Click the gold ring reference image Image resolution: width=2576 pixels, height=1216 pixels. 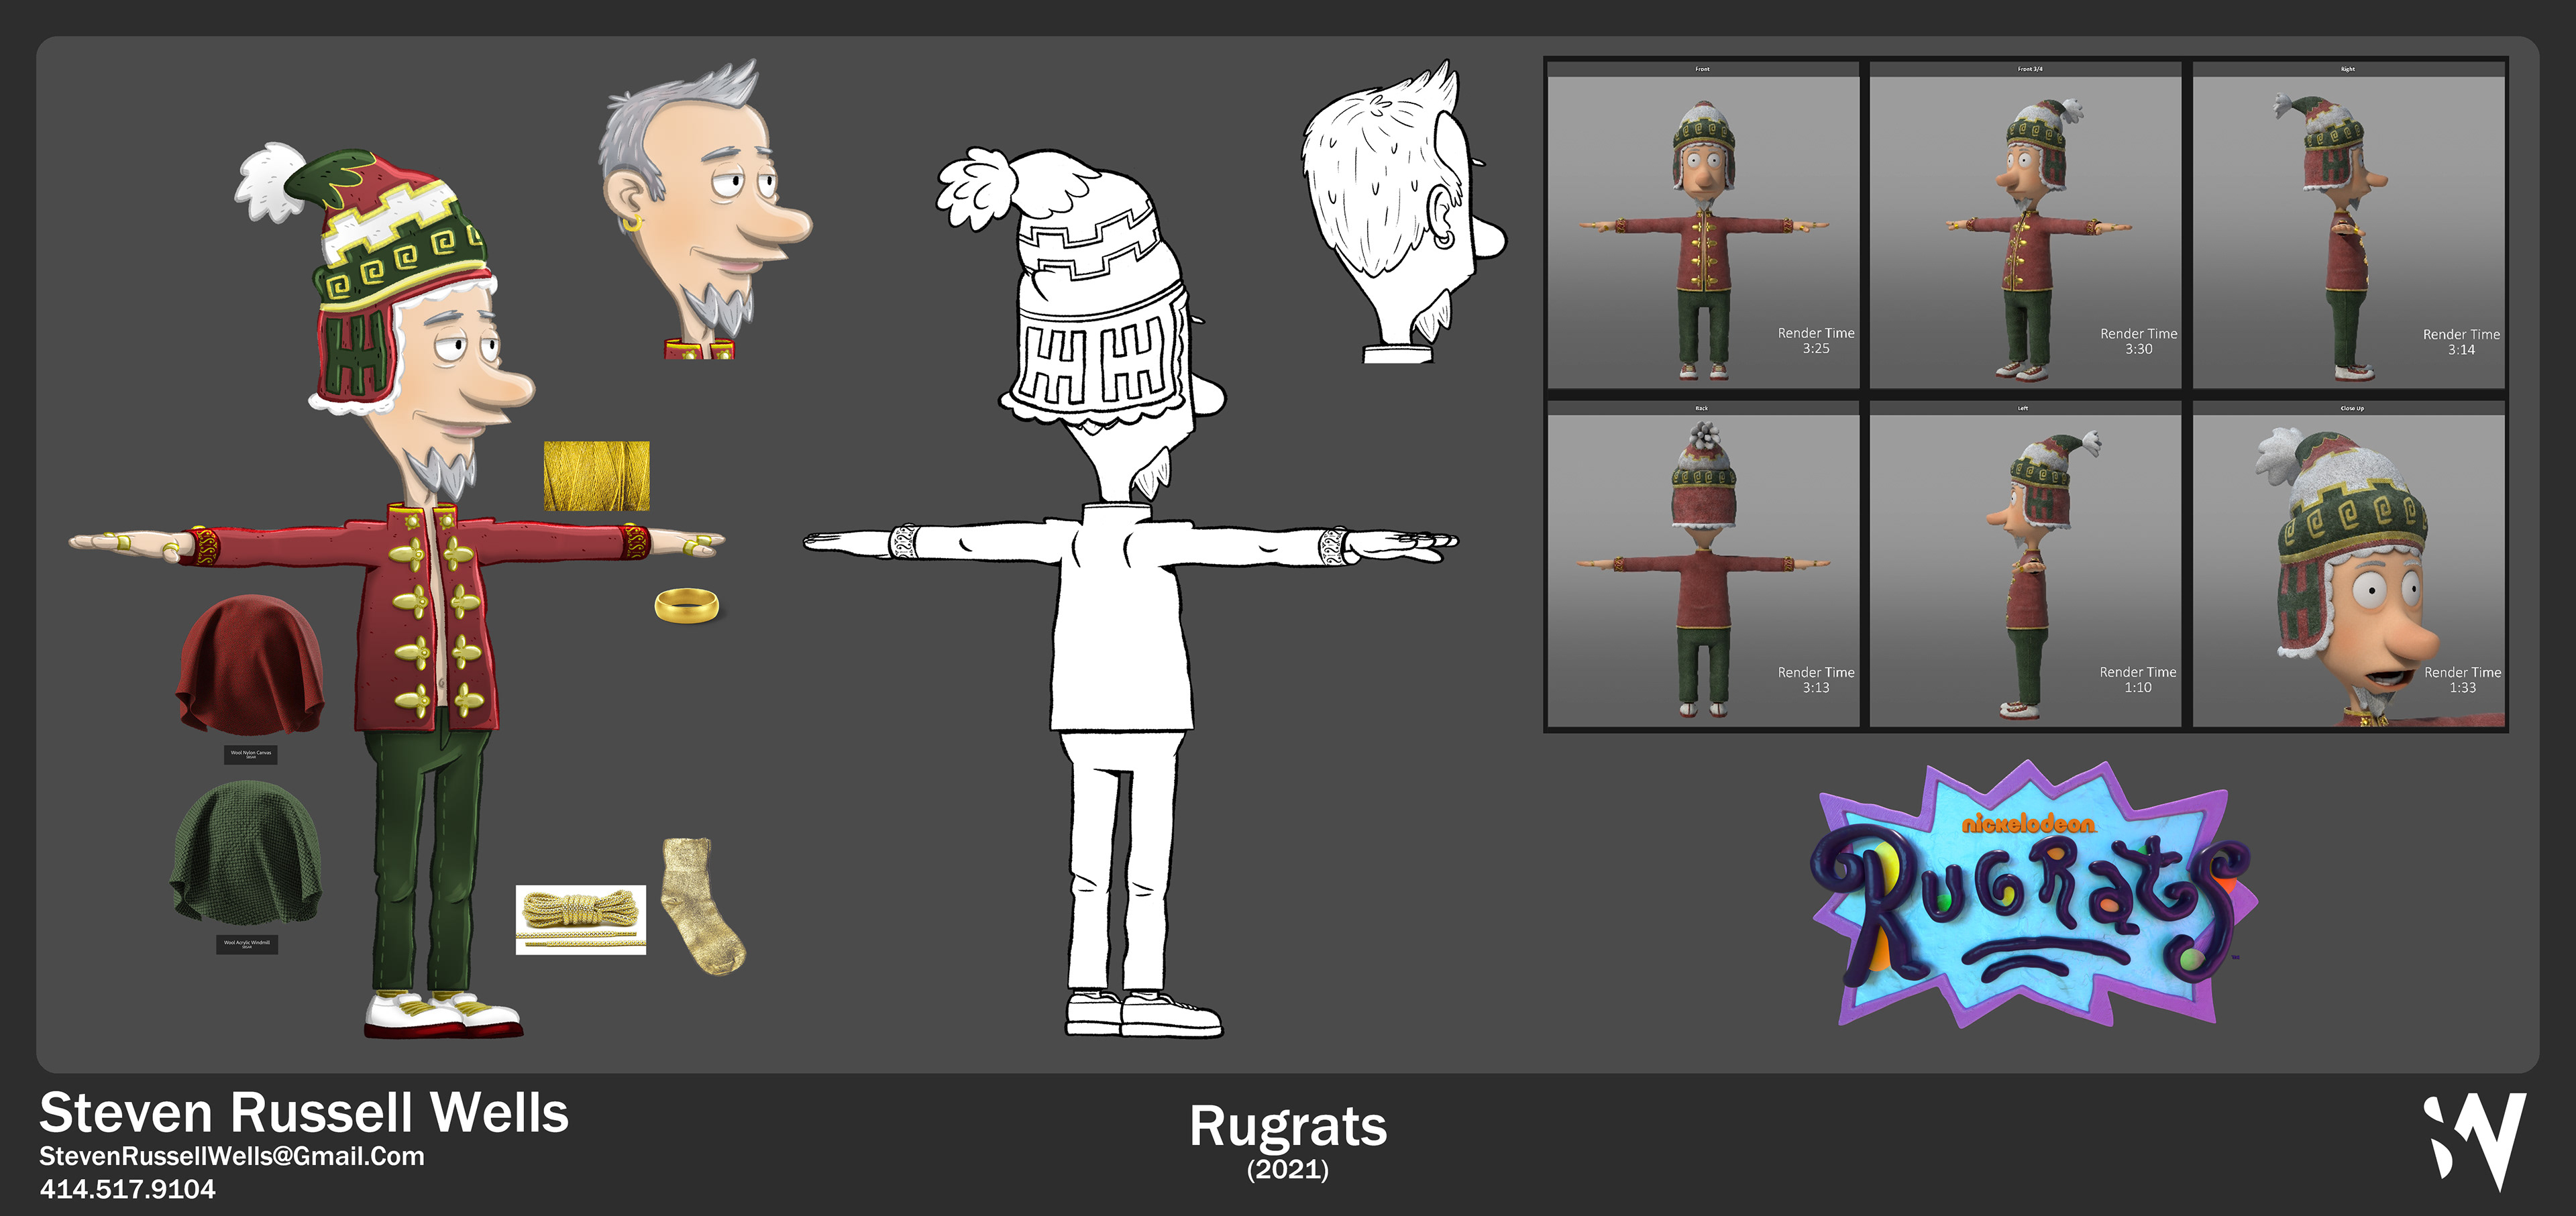point(686,605)
